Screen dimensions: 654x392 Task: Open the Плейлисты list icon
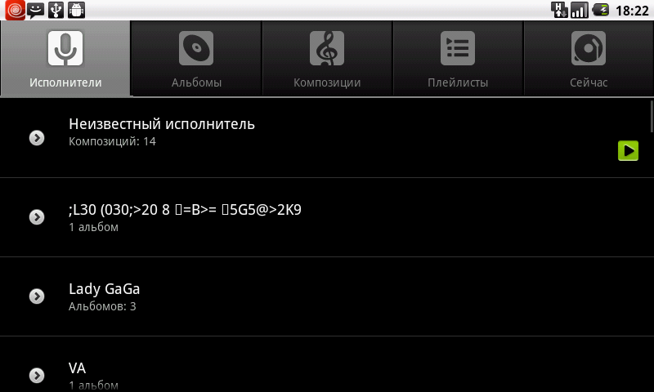[458, 48]
